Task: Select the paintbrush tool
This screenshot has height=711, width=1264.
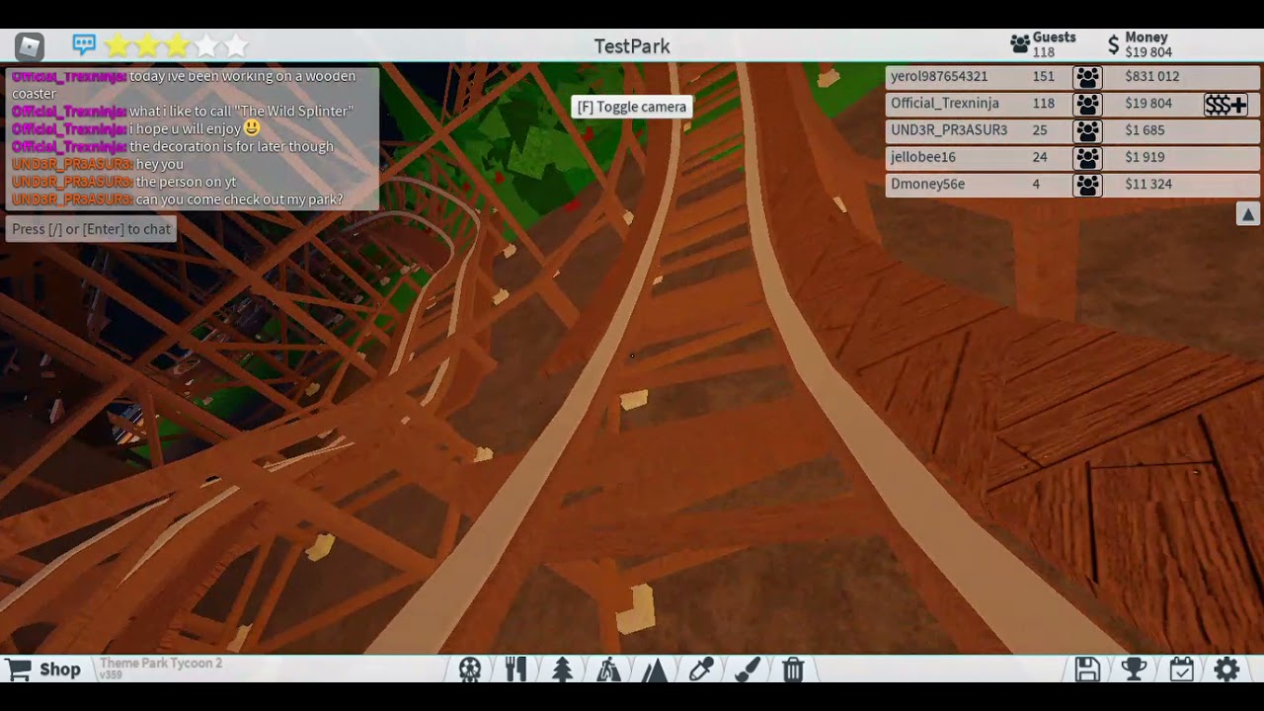Action: click(x=748, y=670)
